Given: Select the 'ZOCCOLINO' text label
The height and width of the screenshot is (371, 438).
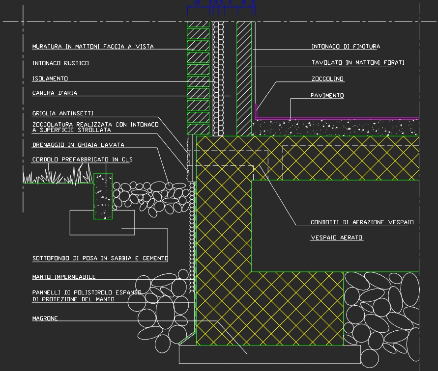Looking at the screenshot, I should (327, 79).
